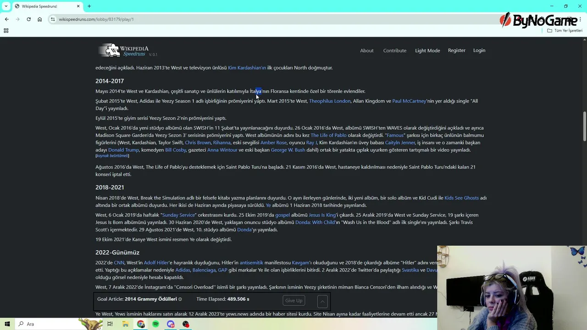The height and width of the screenshot is (330, 587).
Task: Follow the Rihanna link
Action: coord(222,143)
